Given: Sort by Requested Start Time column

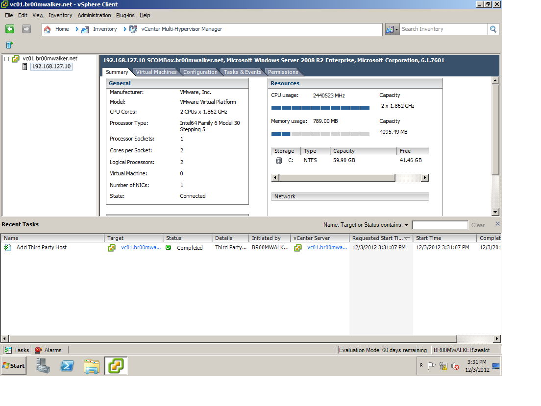Looking at the screenshot, I should [381, 238].
